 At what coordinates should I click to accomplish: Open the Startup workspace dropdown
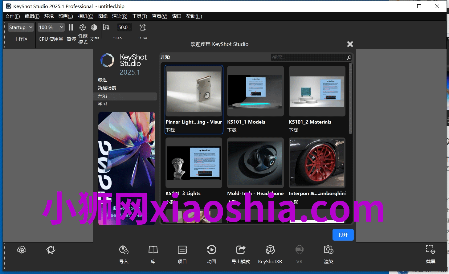coord(20,27)
